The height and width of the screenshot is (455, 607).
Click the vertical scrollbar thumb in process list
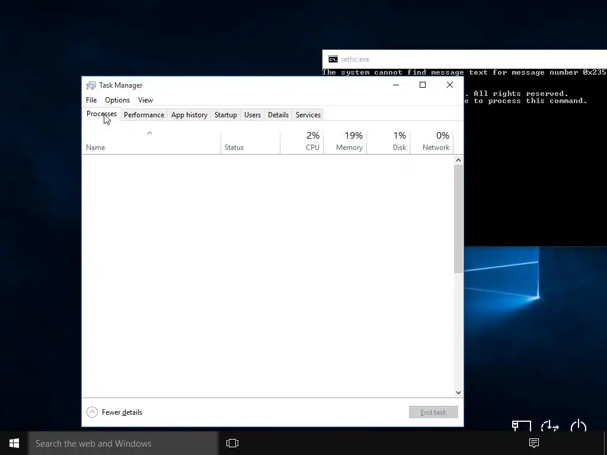[x=458, y=219]
